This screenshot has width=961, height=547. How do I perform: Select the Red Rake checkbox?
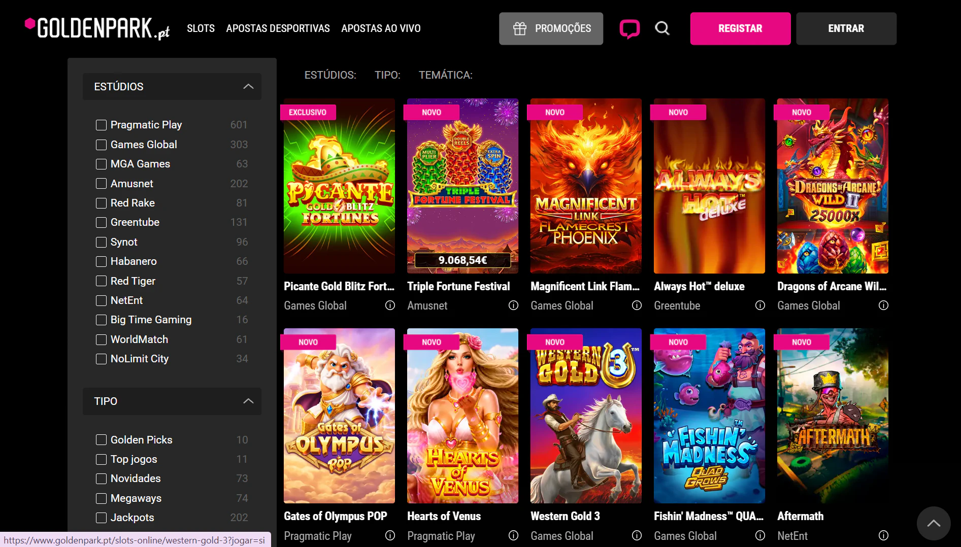(101, 203)
